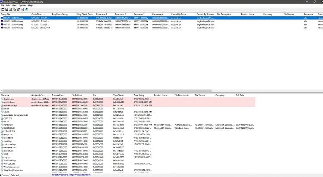Click the file icon next to PSHED.dll
This screenshot has height=177, width=323.
(x=2, y=125)
